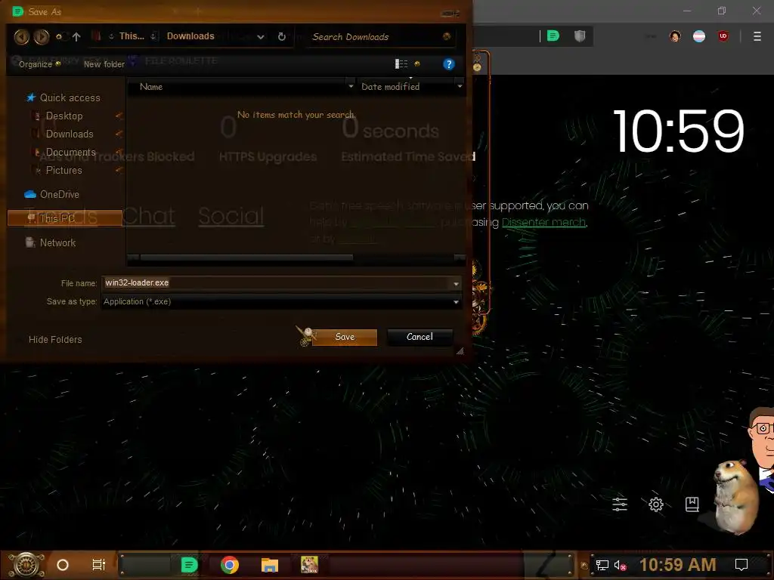Click the uBlock Origin extension icon
The width and height of the screenshot is (774, 580).
pos(723,36)
